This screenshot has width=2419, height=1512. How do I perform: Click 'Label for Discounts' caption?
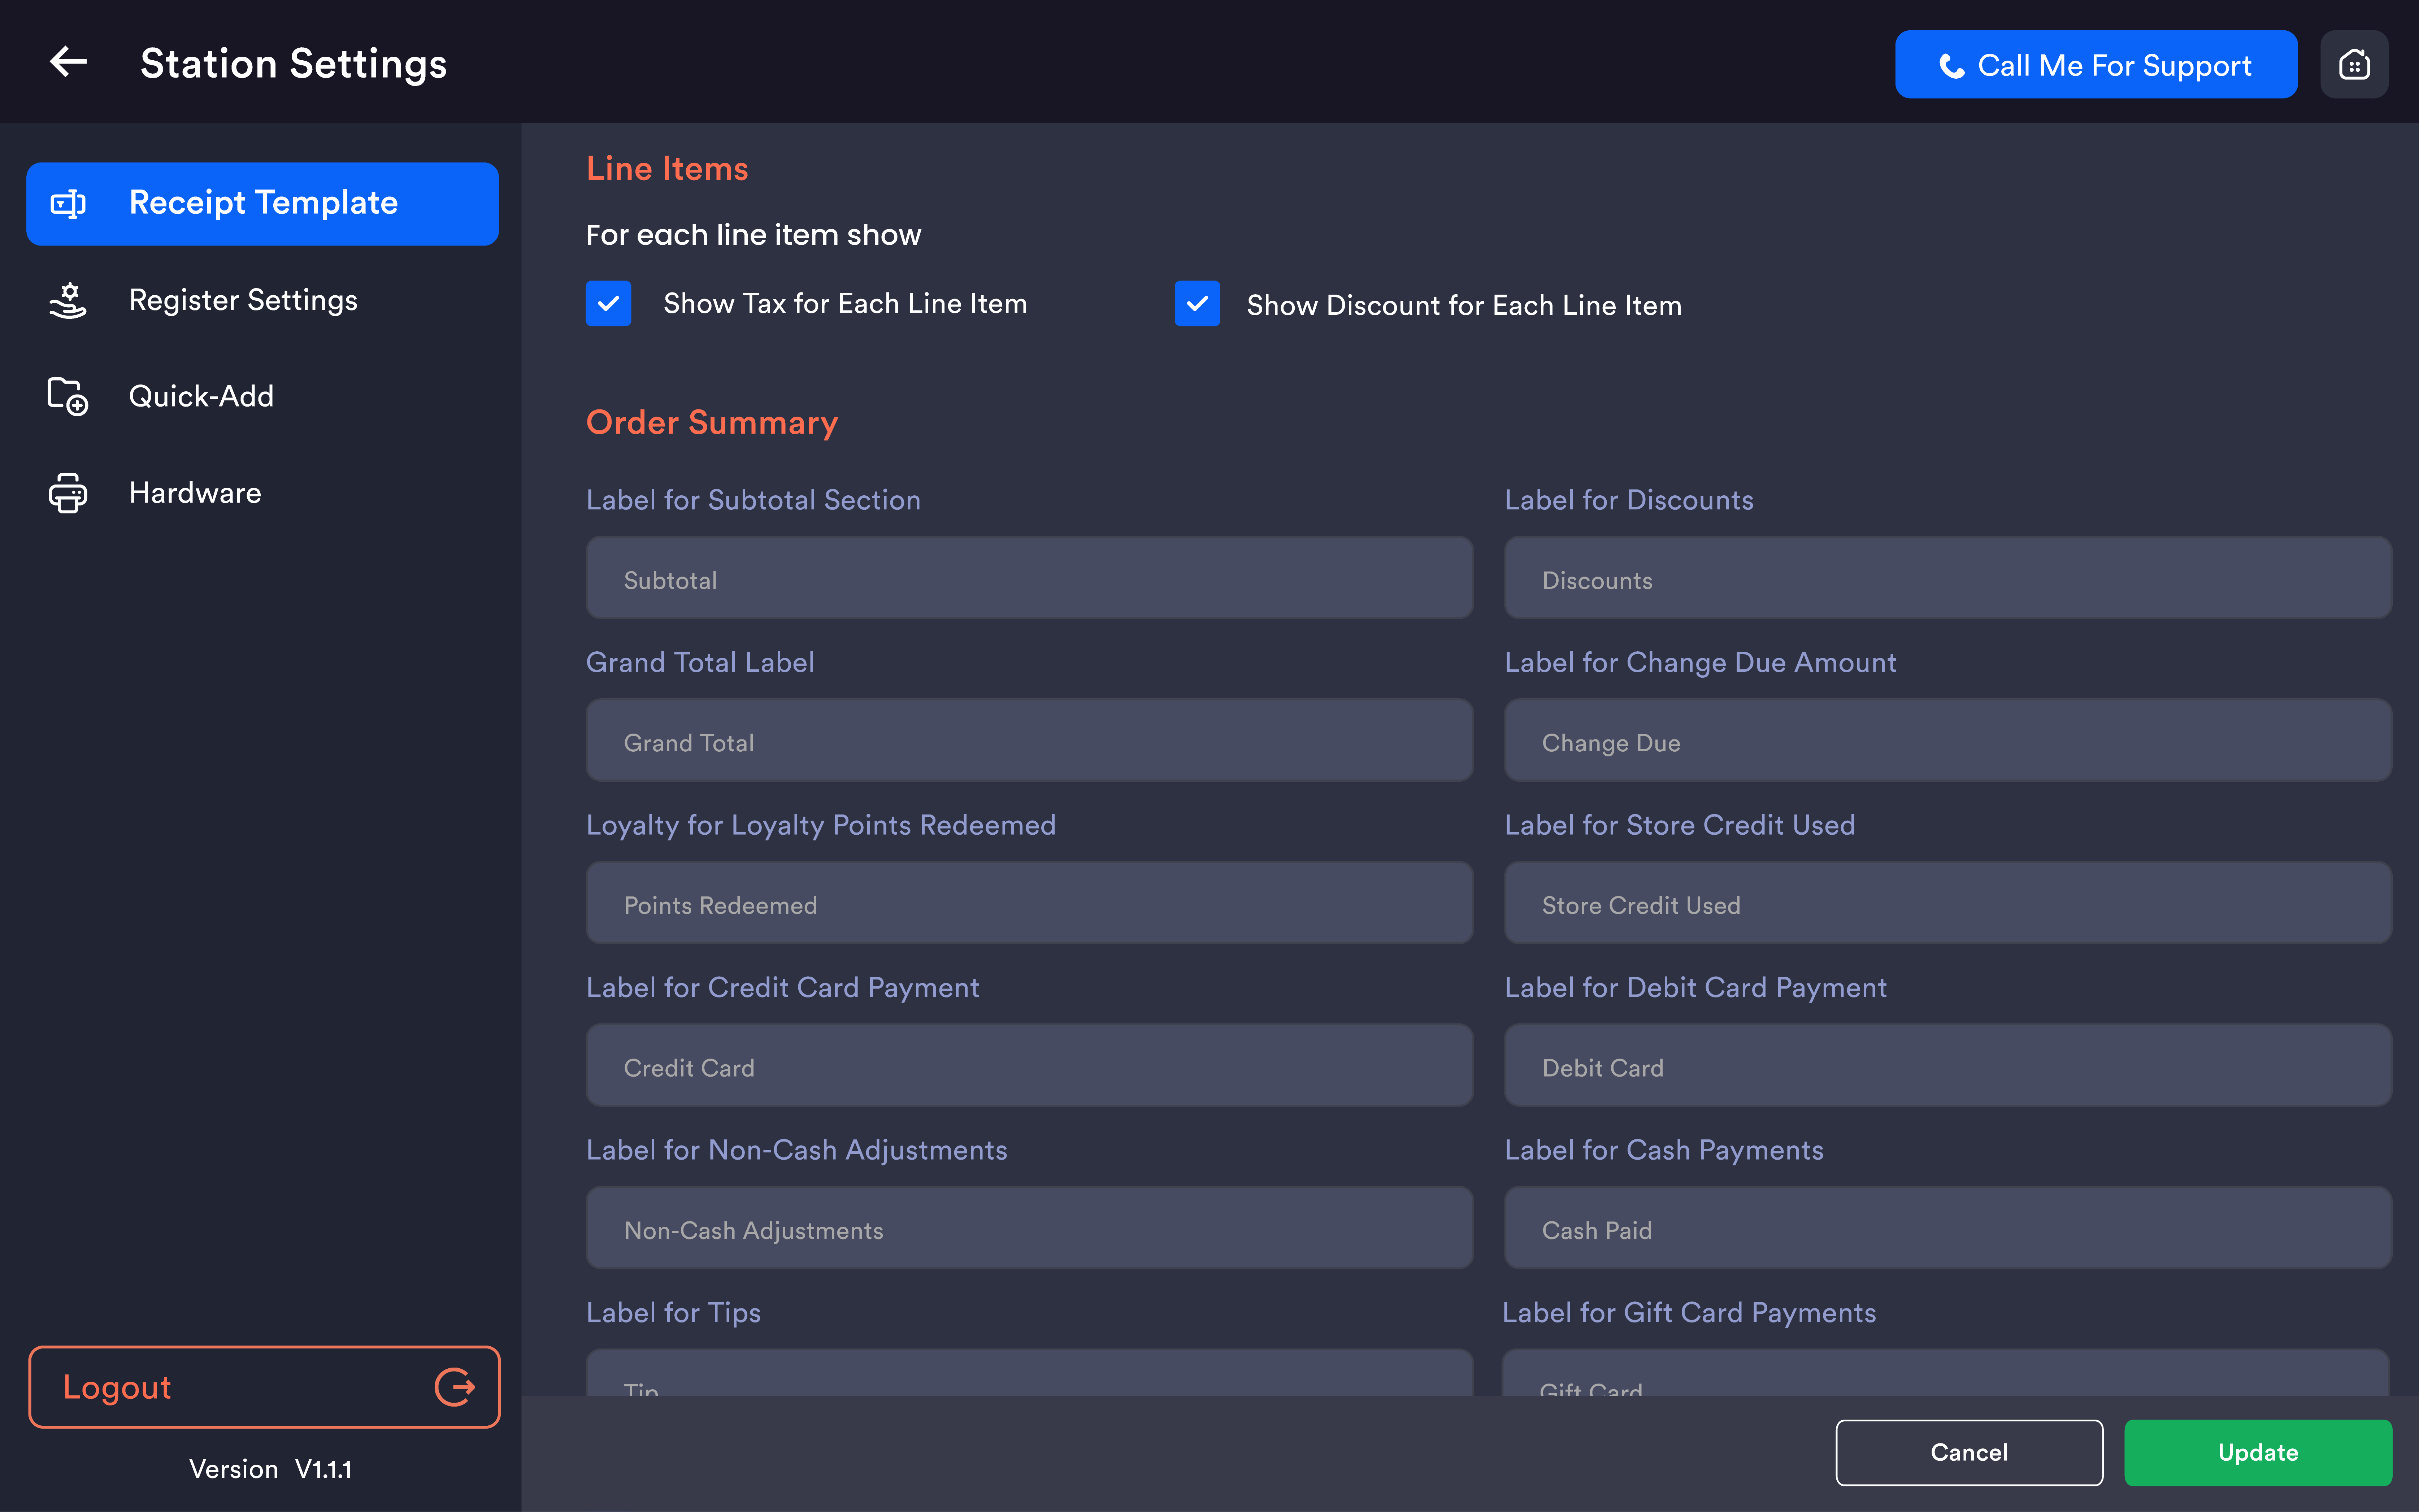(x=1629, y=500)
